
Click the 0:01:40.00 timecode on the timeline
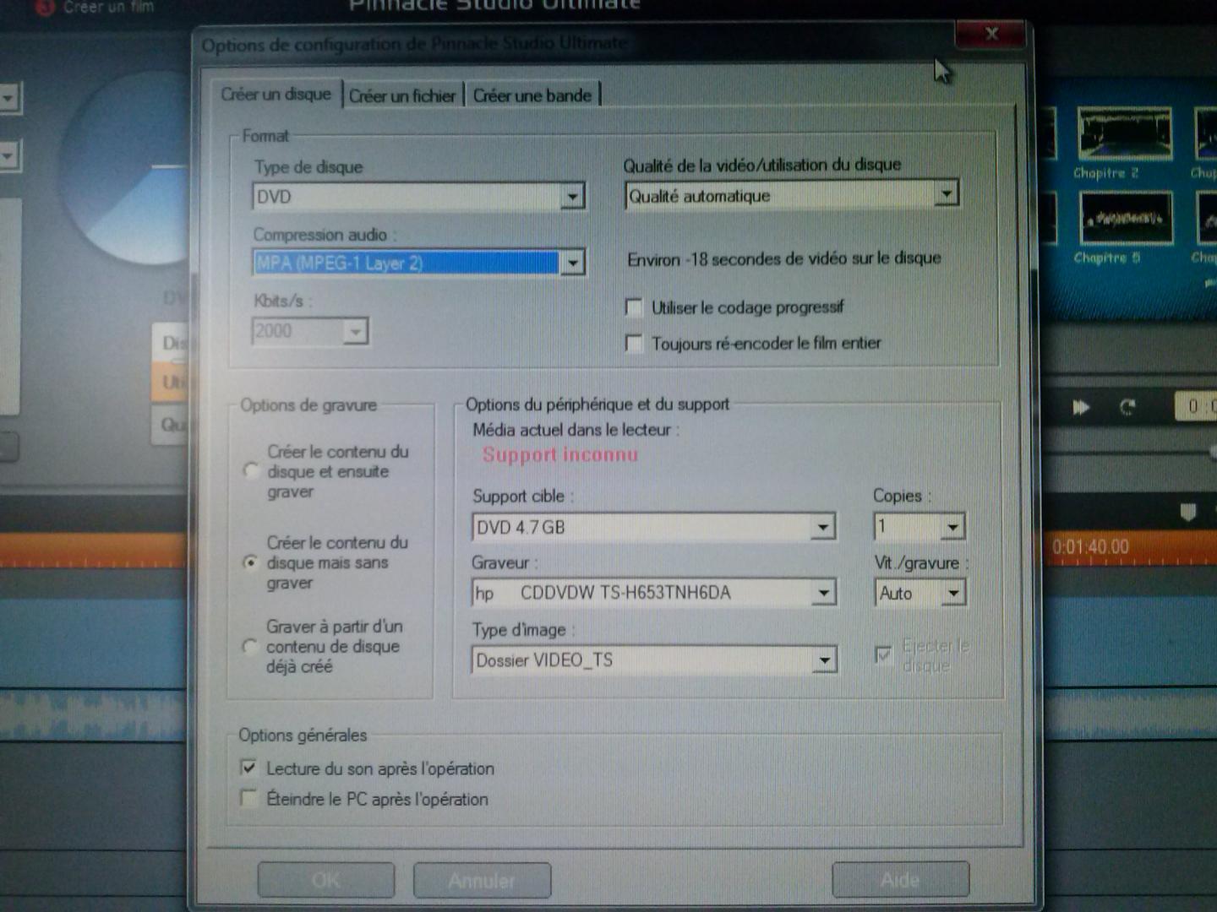[x=1090, y=546]
